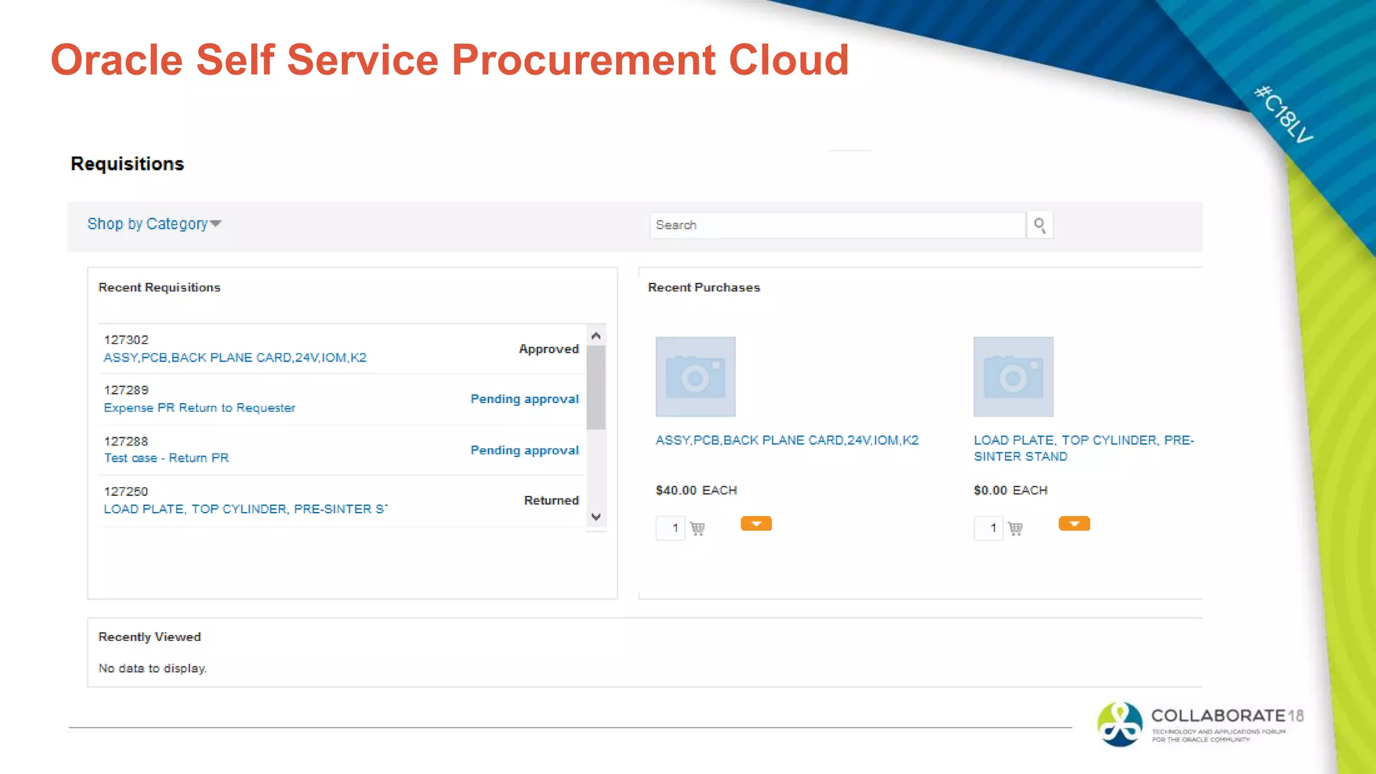Click the search magnifier icon
The image size is (1376, 774).
pyautogui.click(x=1039, y=225)
